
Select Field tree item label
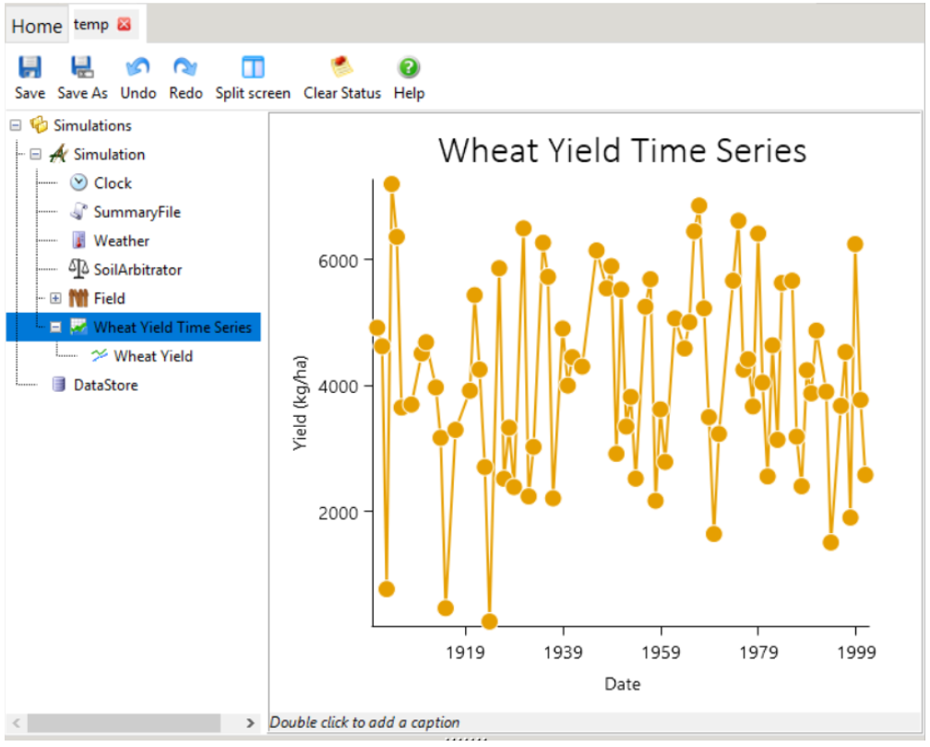(x=109, y=298)
